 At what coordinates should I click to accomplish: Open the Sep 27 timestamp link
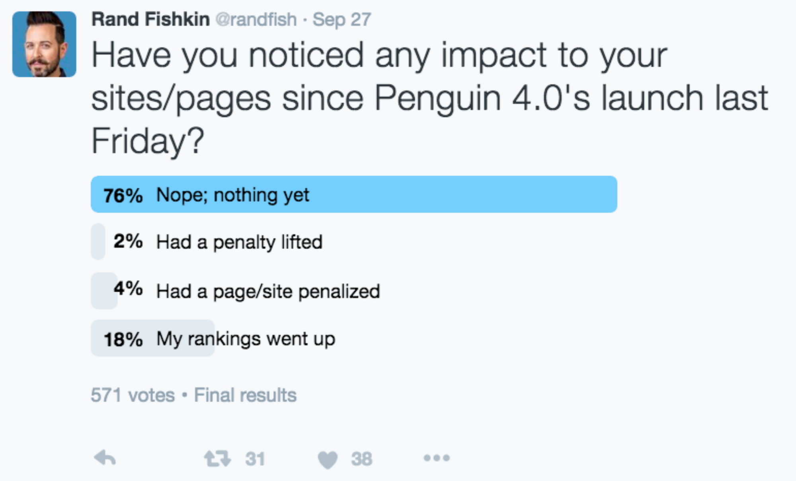(x=342, y=19)
